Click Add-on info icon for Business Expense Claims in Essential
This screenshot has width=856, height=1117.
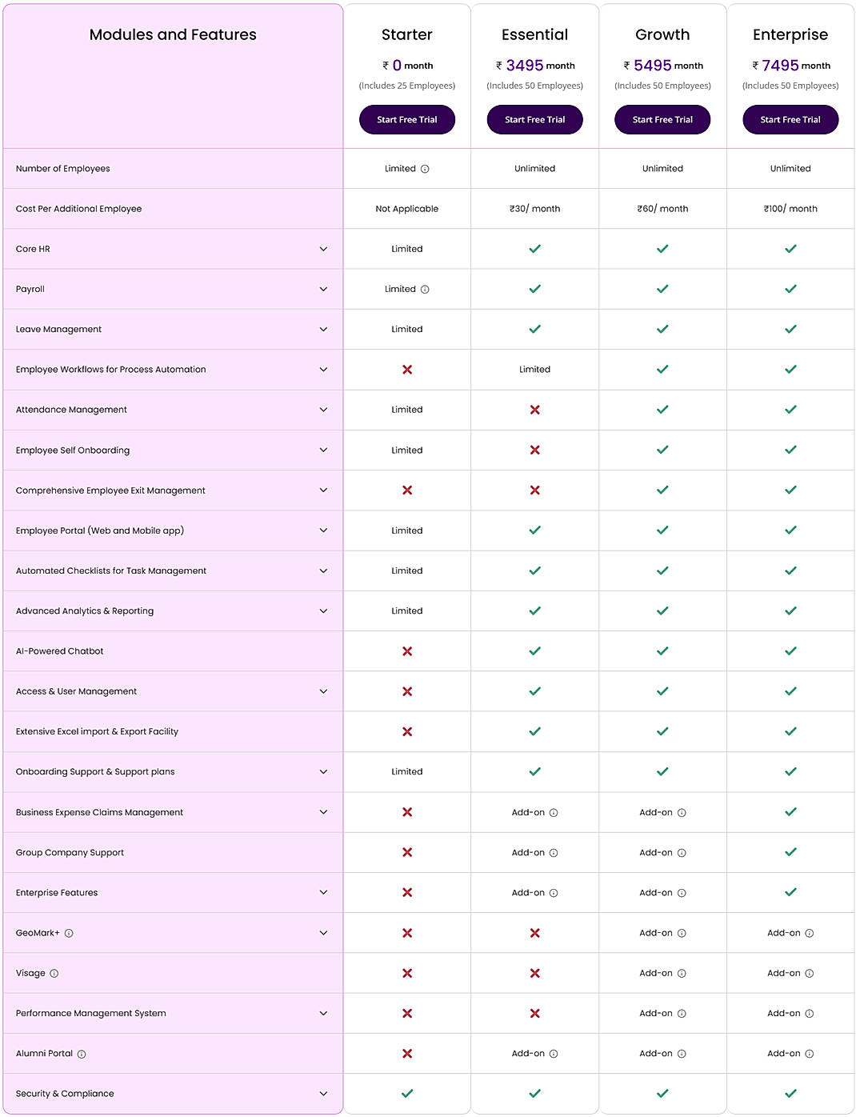(x=555, y=812)
